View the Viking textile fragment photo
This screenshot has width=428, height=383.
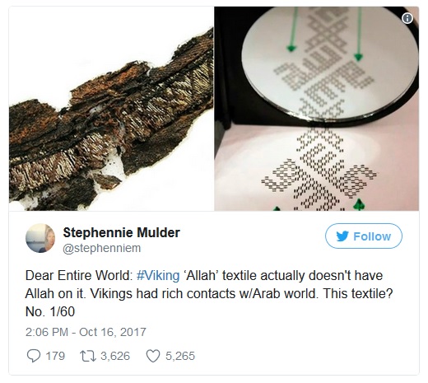111,109
